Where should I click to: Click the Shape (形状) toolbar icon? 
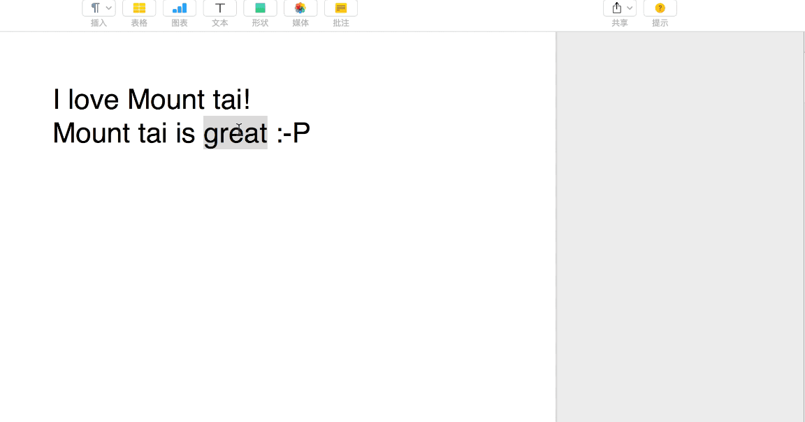pyautogui.click(x=260, y=8)
